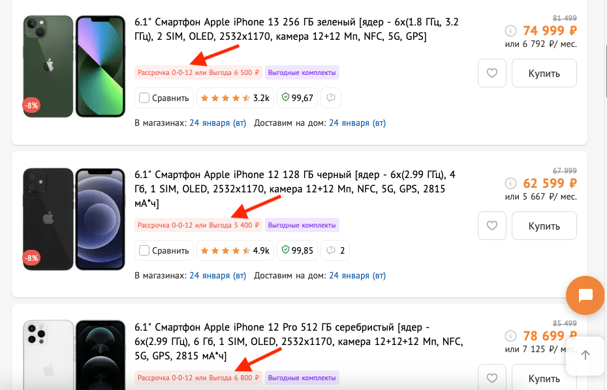Add green iPhone 13 to favorites heart

492,73
